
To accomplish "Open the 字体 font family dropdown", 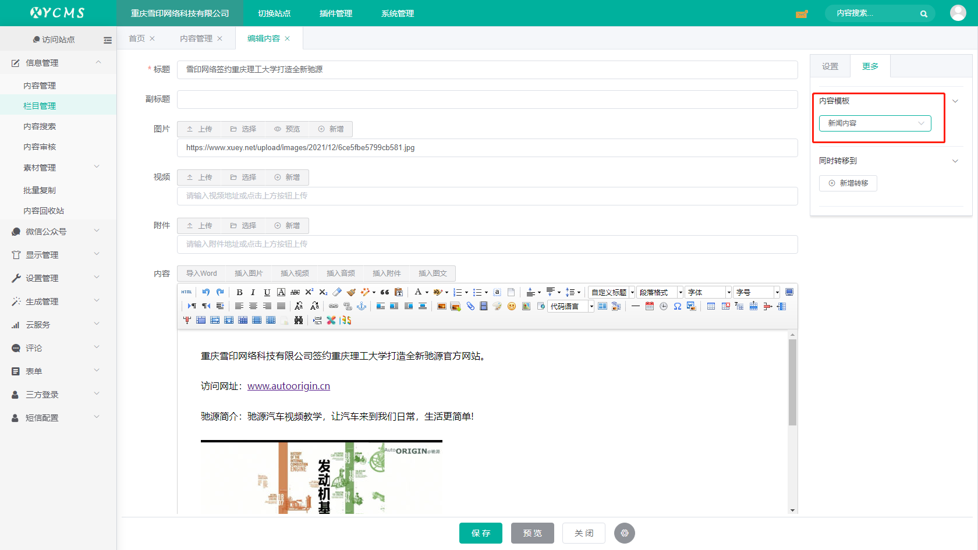I will [708, 292].
